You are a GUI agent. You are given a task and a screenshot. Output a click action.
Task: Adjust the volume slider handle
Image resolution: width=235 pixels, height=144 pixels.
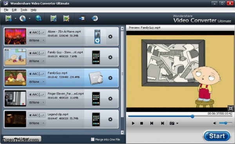(x=226, y=123)
